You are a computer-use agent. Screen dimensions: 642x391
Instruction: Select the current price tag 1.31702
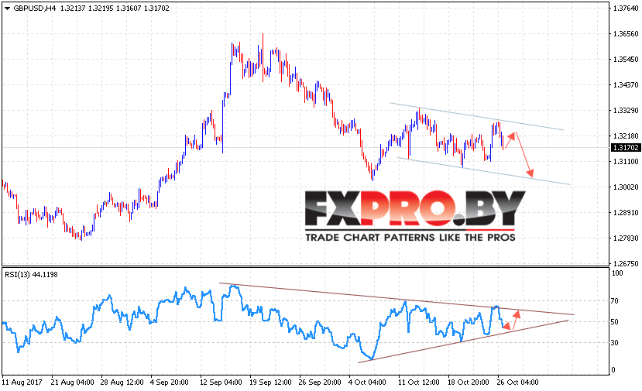(625, 148)
